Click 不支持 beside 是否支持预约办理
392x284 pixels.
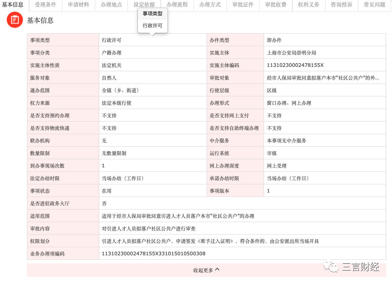(109, 115)
